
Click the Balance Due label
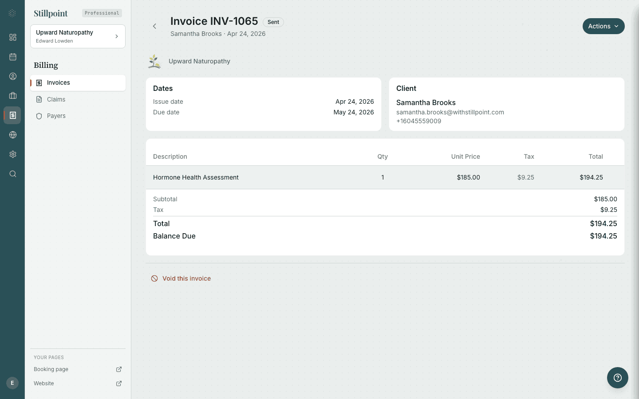point(174,236)
